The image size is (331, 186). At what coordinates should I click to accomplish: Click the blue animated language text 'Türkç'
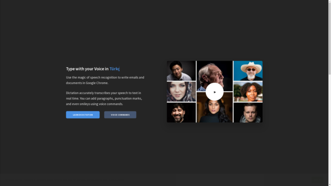115,69
